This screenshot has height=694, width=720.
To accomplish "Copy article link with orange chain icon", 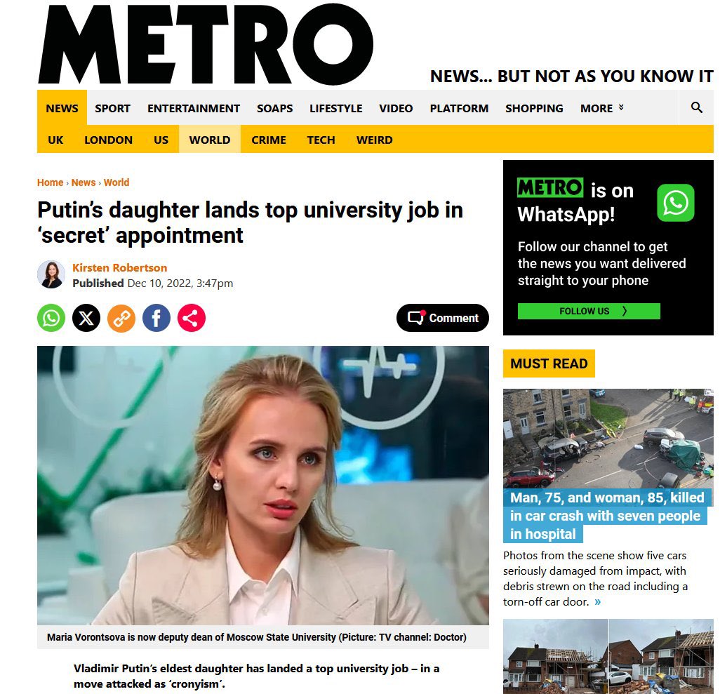I will click(x=121, y=318).
